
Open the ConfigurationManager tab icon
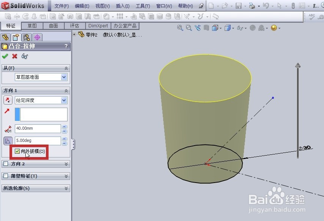click(x=27, y=38)
